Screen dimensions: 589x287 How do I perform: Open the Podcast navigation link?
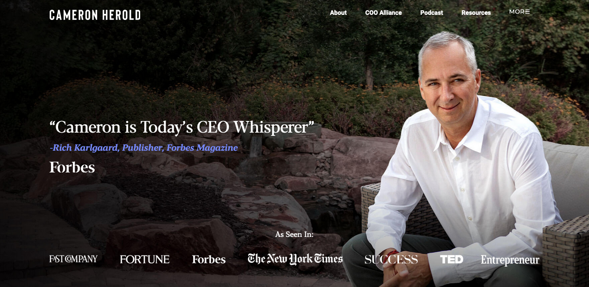pos(432,13)
